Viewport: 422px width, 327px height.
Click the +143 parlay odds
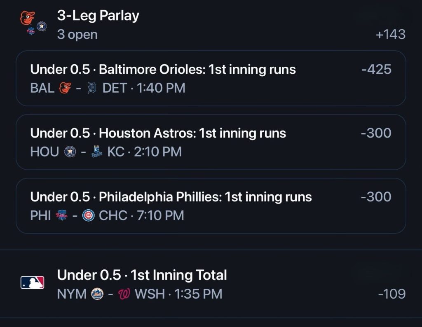[x=391, y=35]
